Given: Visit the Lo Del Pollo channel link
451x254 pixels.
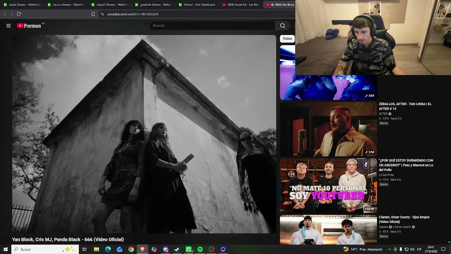Looking at the screenshot, I should coord(386,175).
